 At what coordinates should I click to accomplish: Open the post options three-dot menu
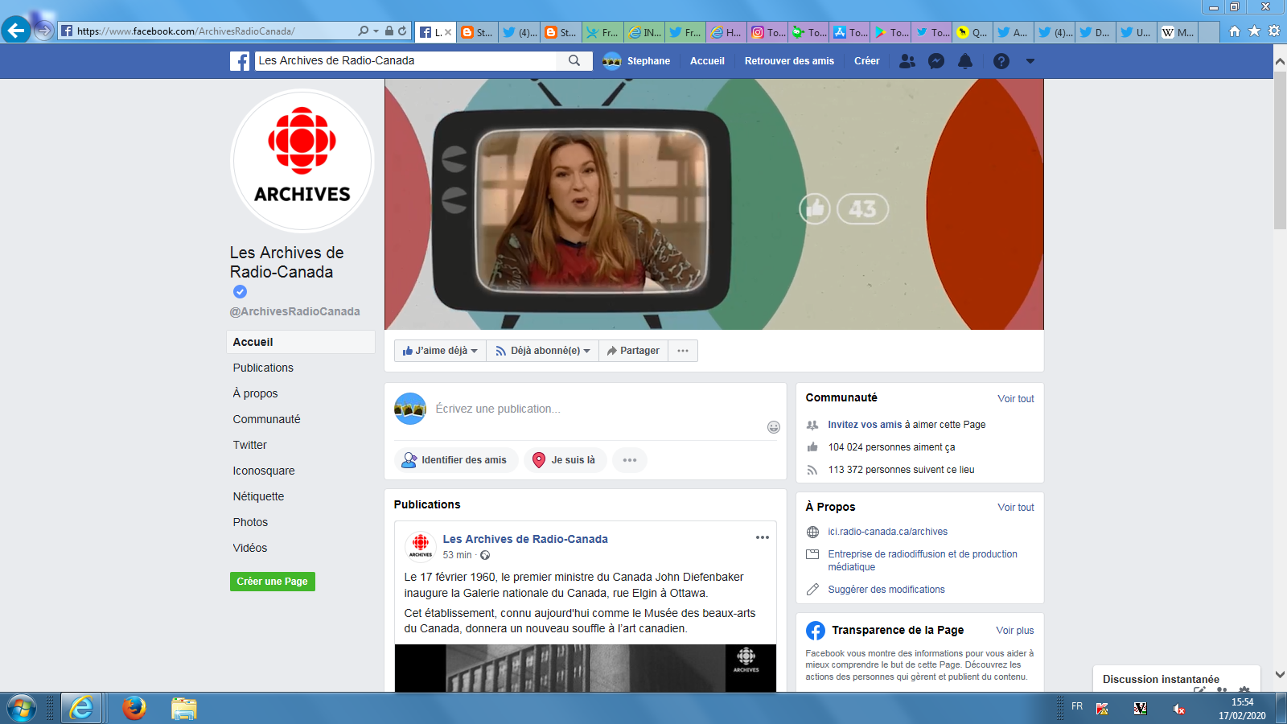[763, 537]
